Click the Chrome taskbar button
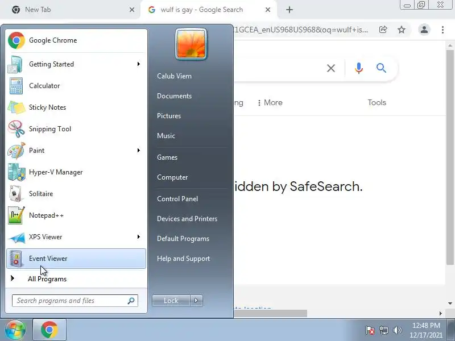Viewport: 455px width, 341px height. (49, 330)
